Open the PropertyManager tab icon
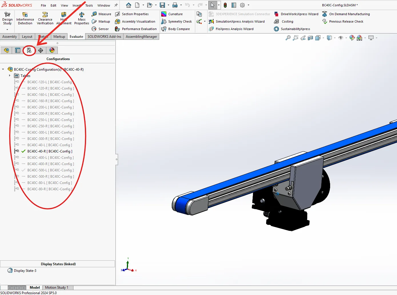397x295 pixels. pyautogui.click(x=18, y=50)
